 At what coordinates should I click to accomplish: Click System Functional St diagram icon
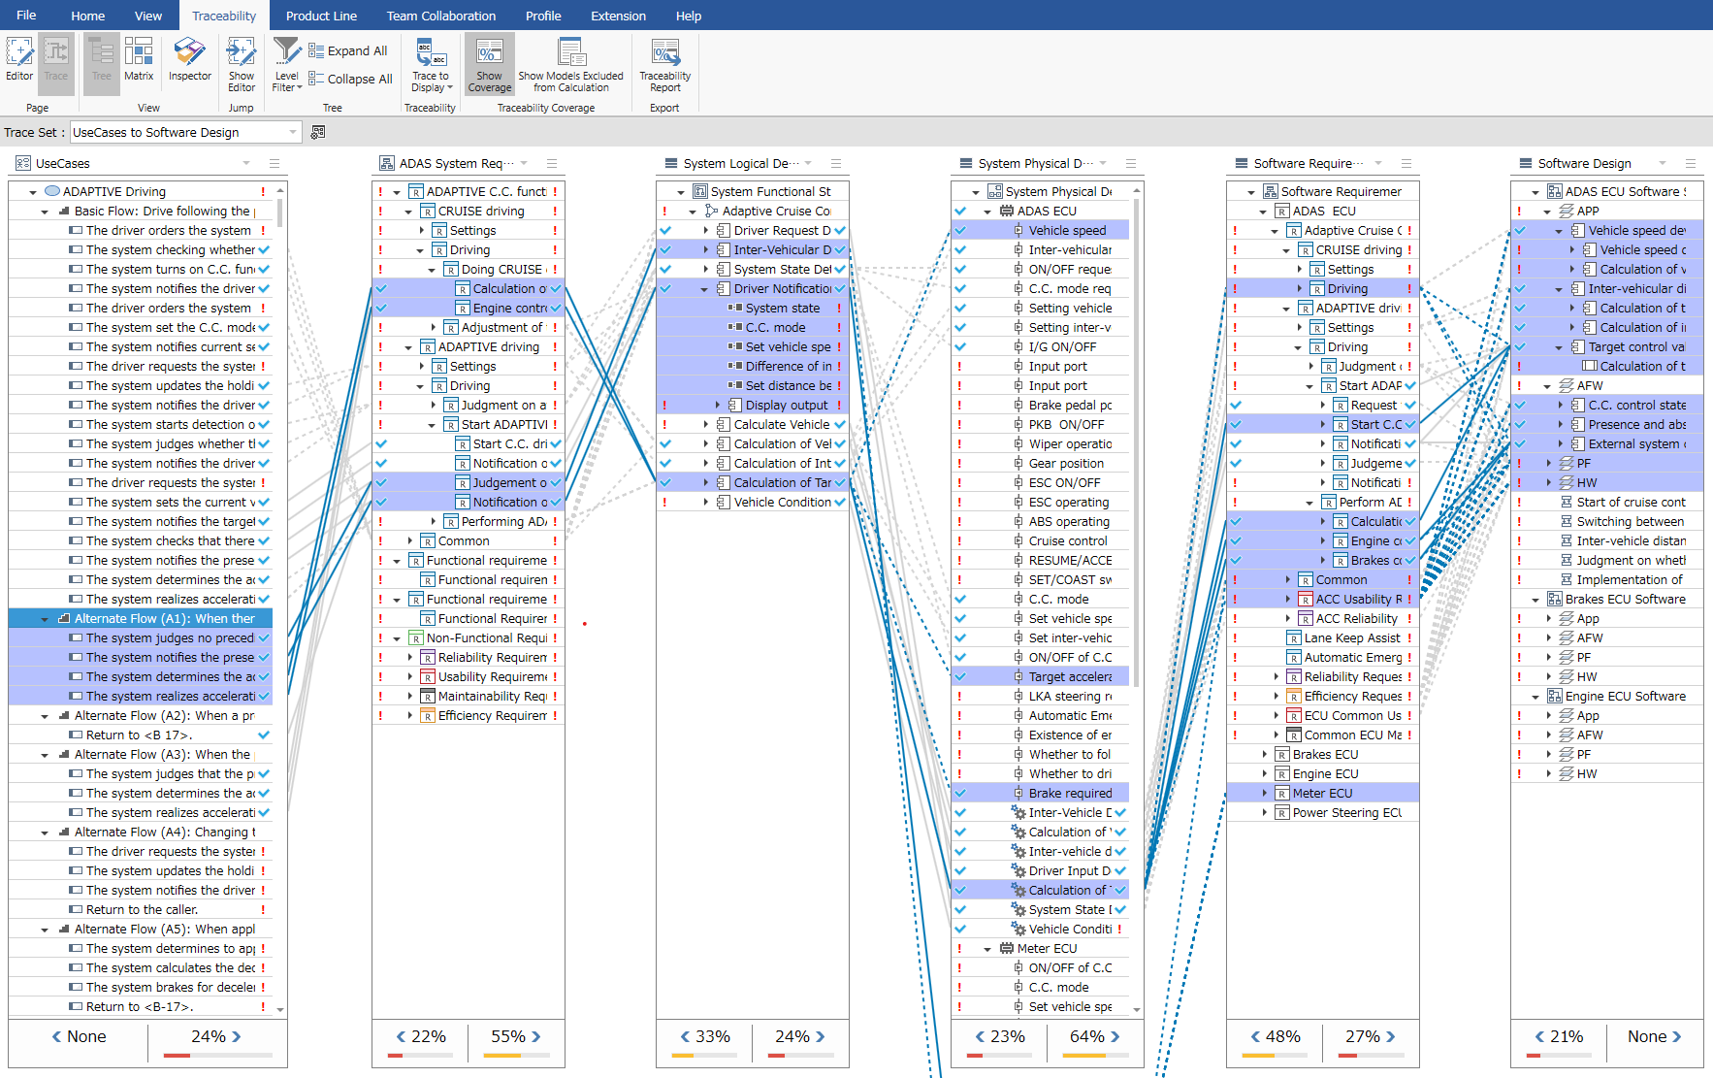(700, 191)
